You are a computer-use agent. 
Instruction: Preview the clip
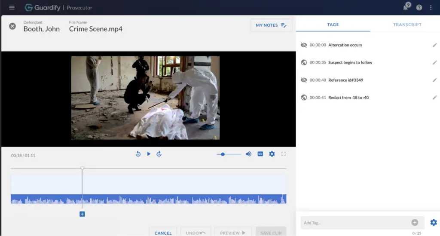(233, 233)
